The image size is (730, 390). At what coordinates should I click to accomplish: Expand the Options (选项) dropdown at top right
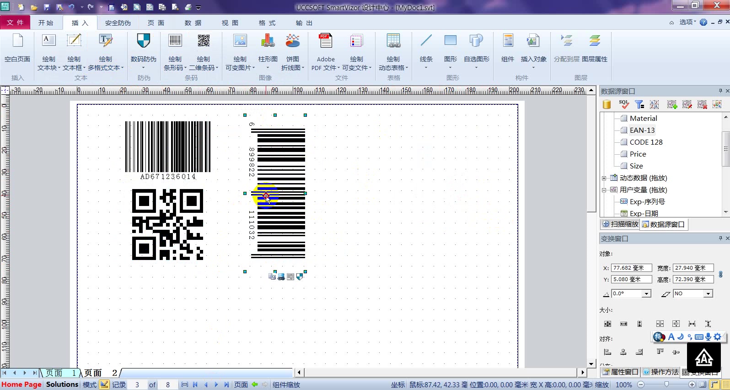click(x=687, y=22)
